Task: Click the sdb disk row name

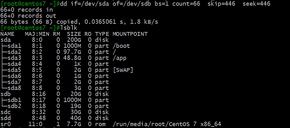Action: click(5, 94)
